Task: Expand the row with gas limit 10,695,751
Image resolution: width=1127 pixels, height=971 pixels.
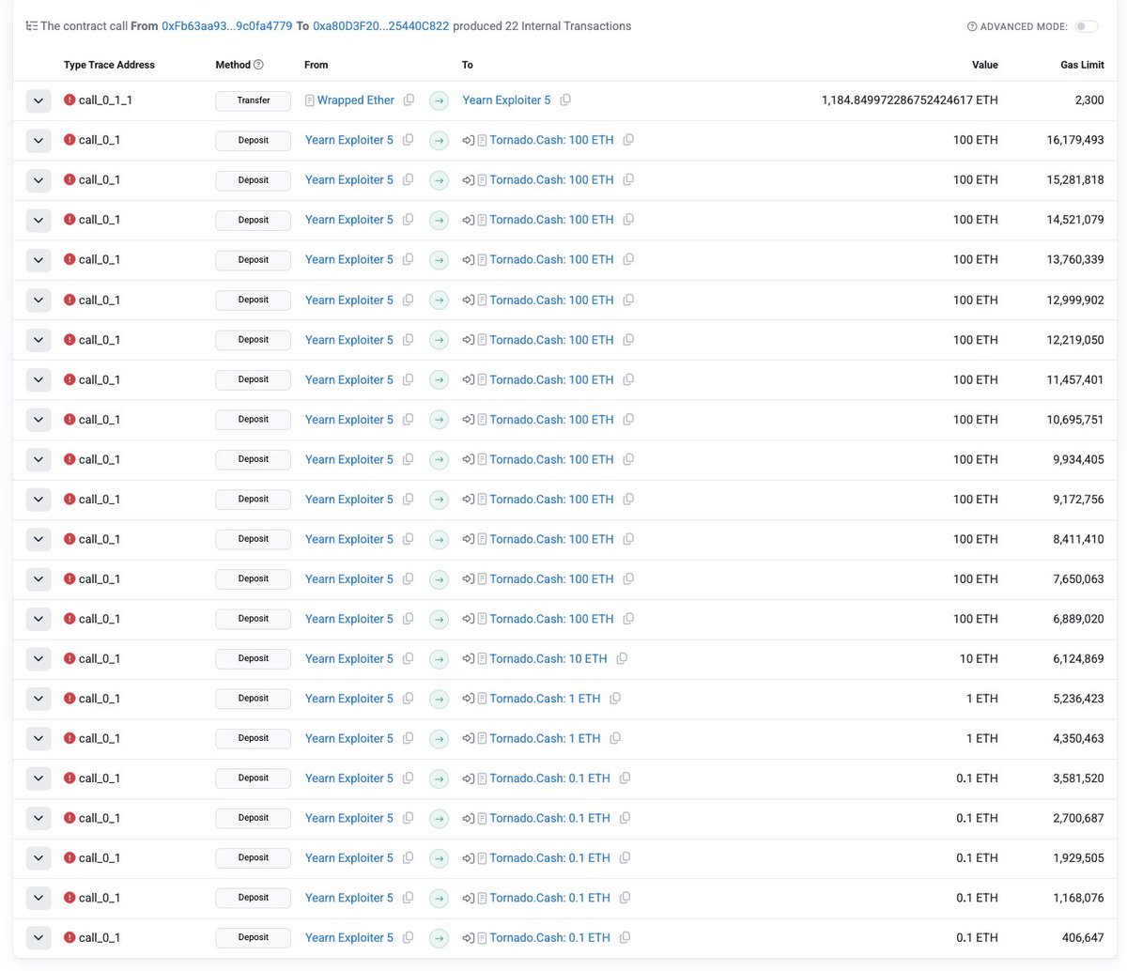Action: pyautogui.click(x=39, y=420)
